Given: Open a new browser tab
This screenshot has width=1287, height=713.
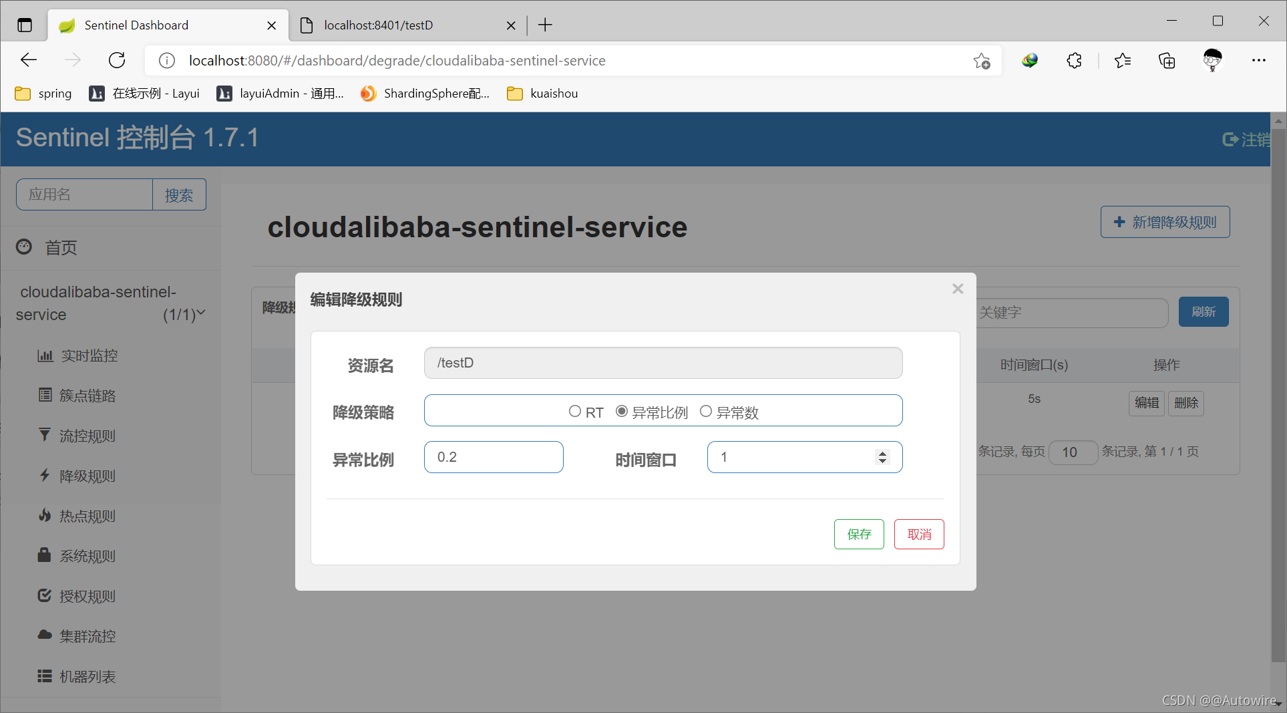Looking at the screenshot, I should [x=545, y=25].
